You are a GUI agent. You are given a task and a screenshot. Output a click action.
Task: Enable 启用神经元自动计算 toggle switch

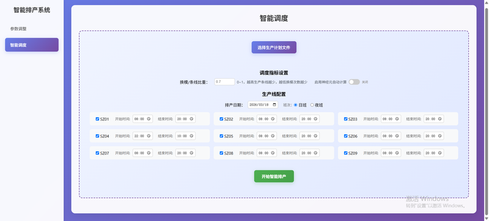click(x=355, y=82)
